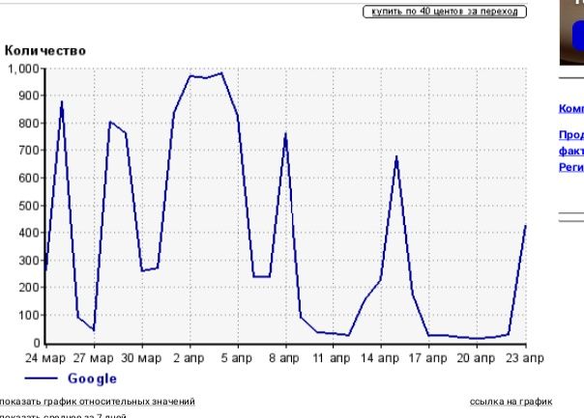Image resolution: width=584 pixels, height=418 pixels.
Task: Click the '5 апр' date label
Action: click(x=237, y=358)
